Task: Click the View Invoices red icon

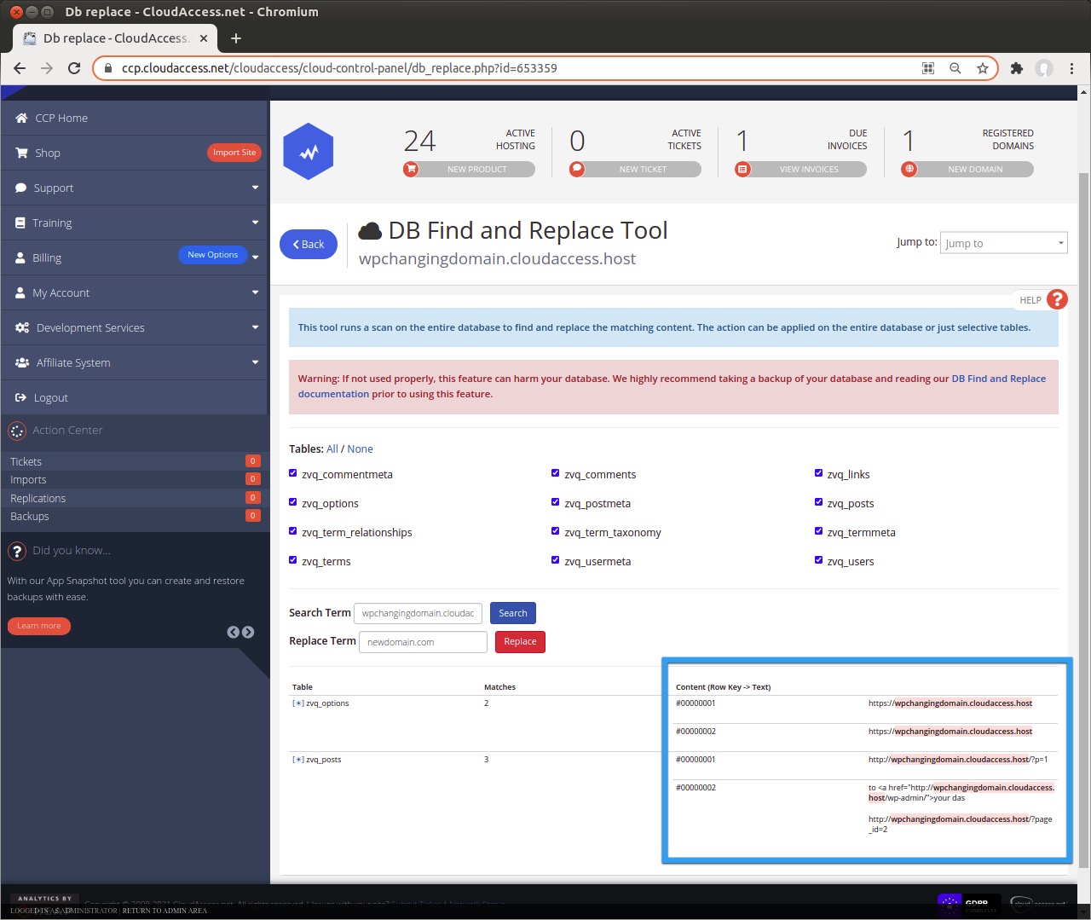Action: (x=742, y=169)
